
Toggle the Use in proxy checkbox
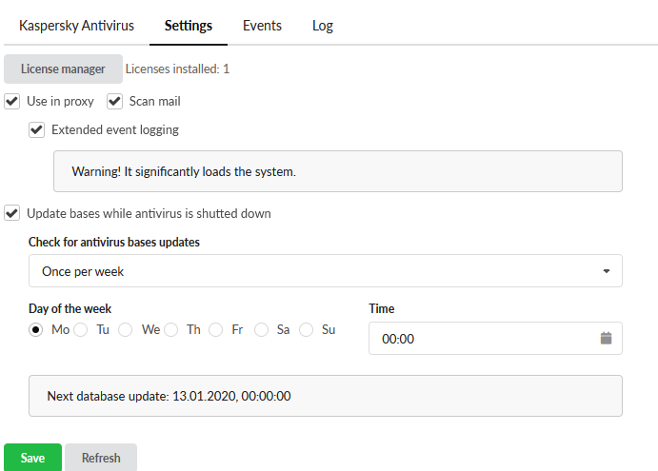12,101
